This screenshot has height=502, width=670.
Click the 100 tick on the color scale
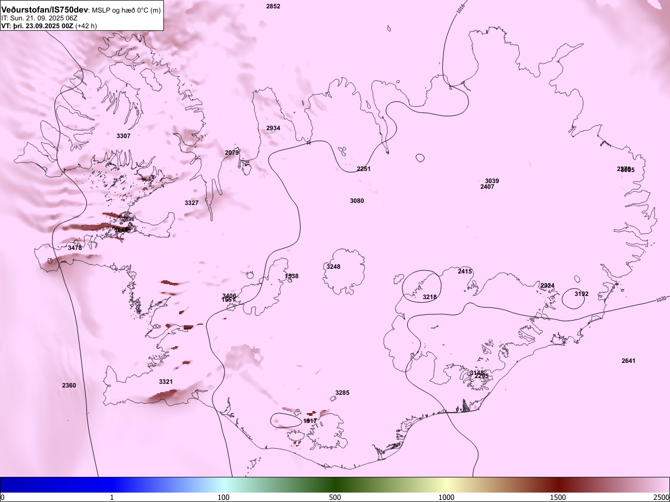(x=224, y=497)
